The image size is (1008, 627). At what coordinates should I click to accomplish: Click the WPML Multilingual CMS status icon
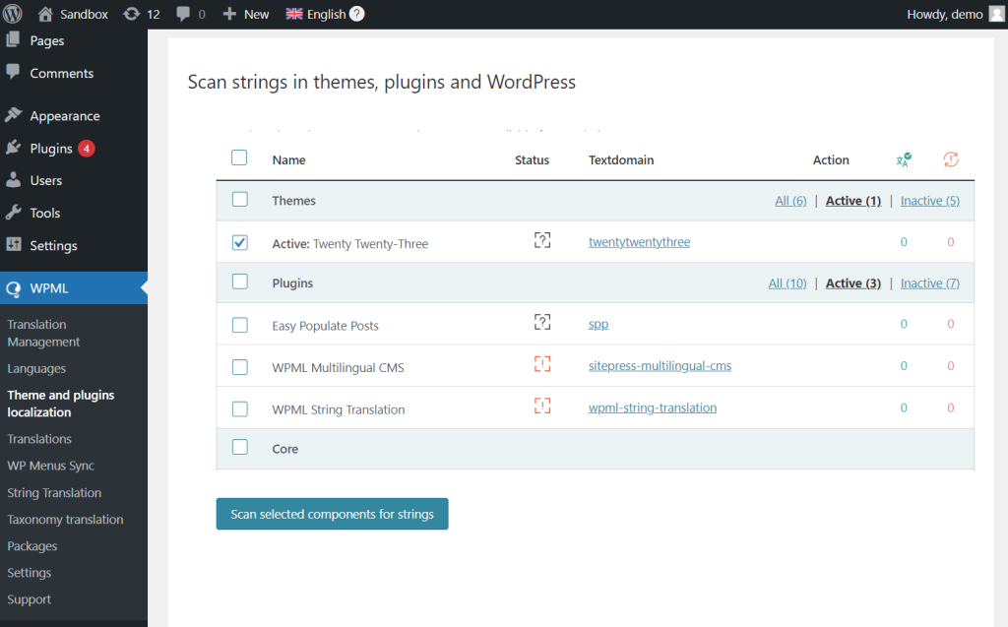pos(542,365)
